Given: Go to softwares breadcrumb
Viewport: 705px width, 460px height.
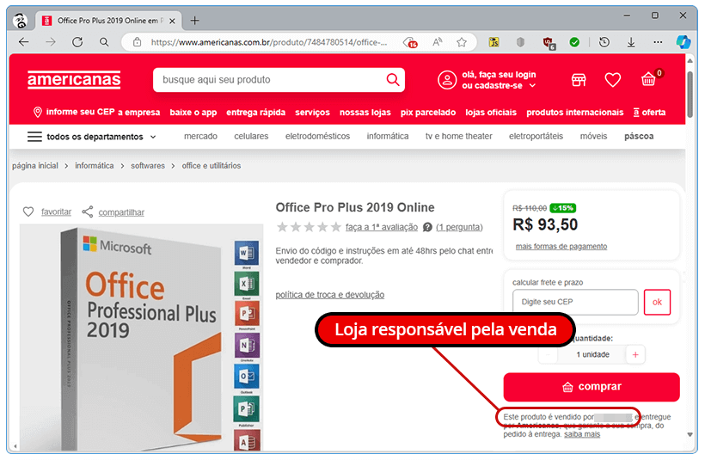Looking at the screenshot, I should [148, 166].
